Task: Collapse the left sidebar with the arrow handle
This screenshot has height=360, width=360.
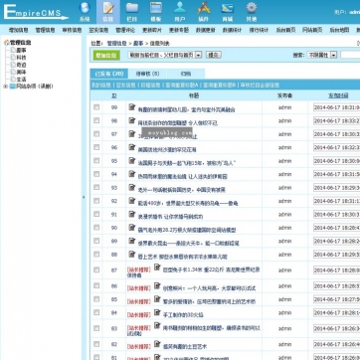Action: pos(84,197)
